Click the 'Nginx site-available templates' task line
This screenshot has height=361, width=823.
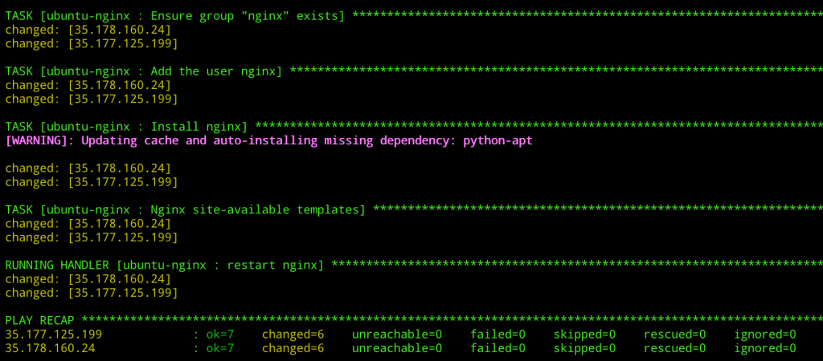(186, 210)
